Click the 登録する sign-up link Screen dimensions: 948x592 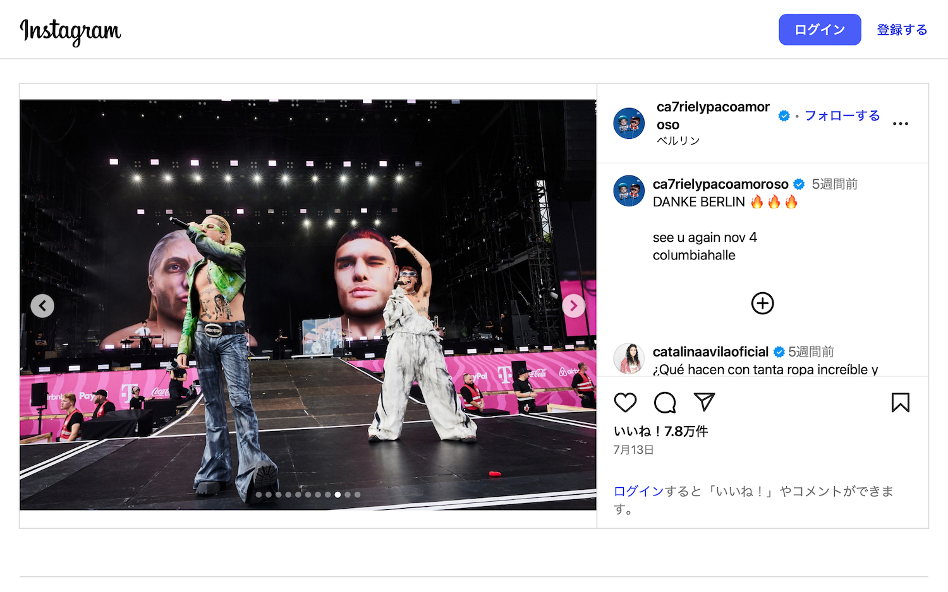(x=902, y=30)
